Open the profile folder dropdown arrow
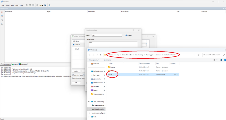Screen dimensions: 226x120 point(43,5)
